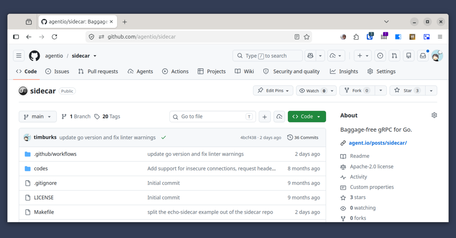Open Firefox sidebar toggle icon
This screenshot has width=456, height=238.
16,37
